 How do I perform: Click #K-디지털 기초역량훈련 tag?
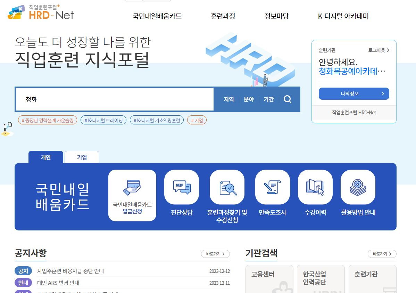click(157, 120)
